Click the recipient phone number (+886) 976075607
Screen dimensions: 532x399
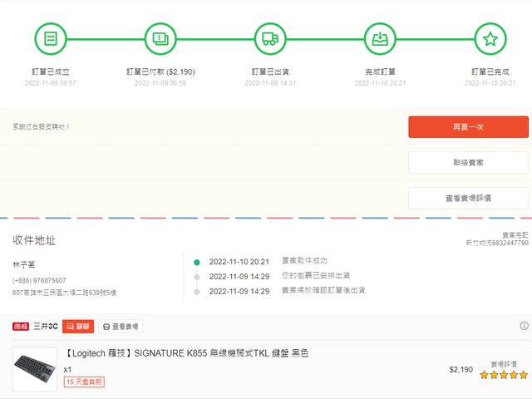39,280
